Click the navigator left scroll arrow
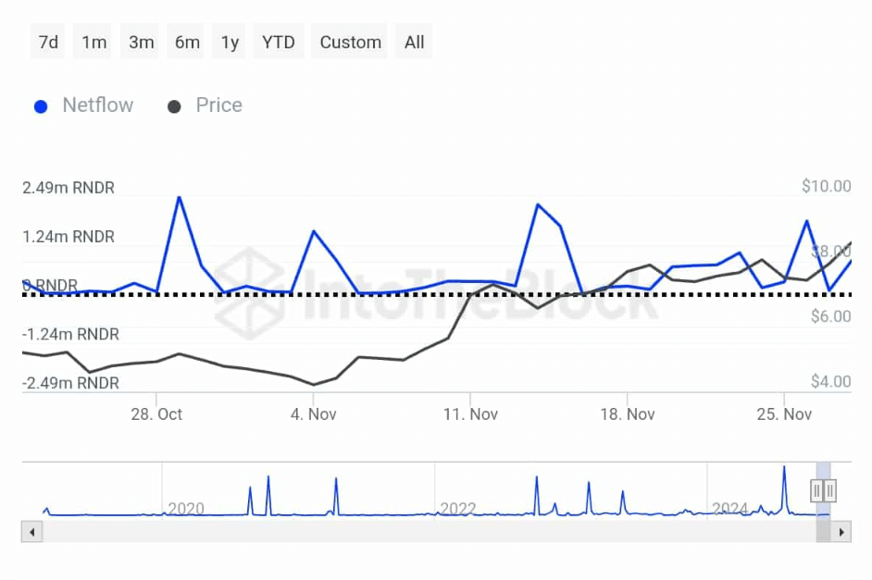Image resolution: width=872 pixels, height=580 pixels. tap(32, 532)
